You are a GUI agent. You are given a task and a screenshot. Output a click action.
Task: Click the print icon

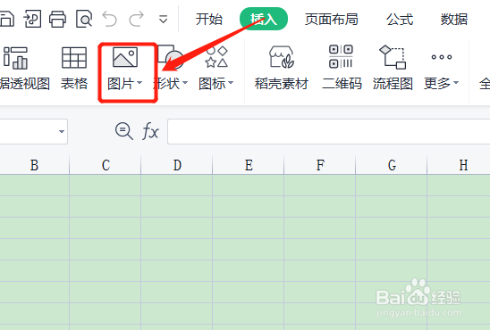tap(58, 19)
